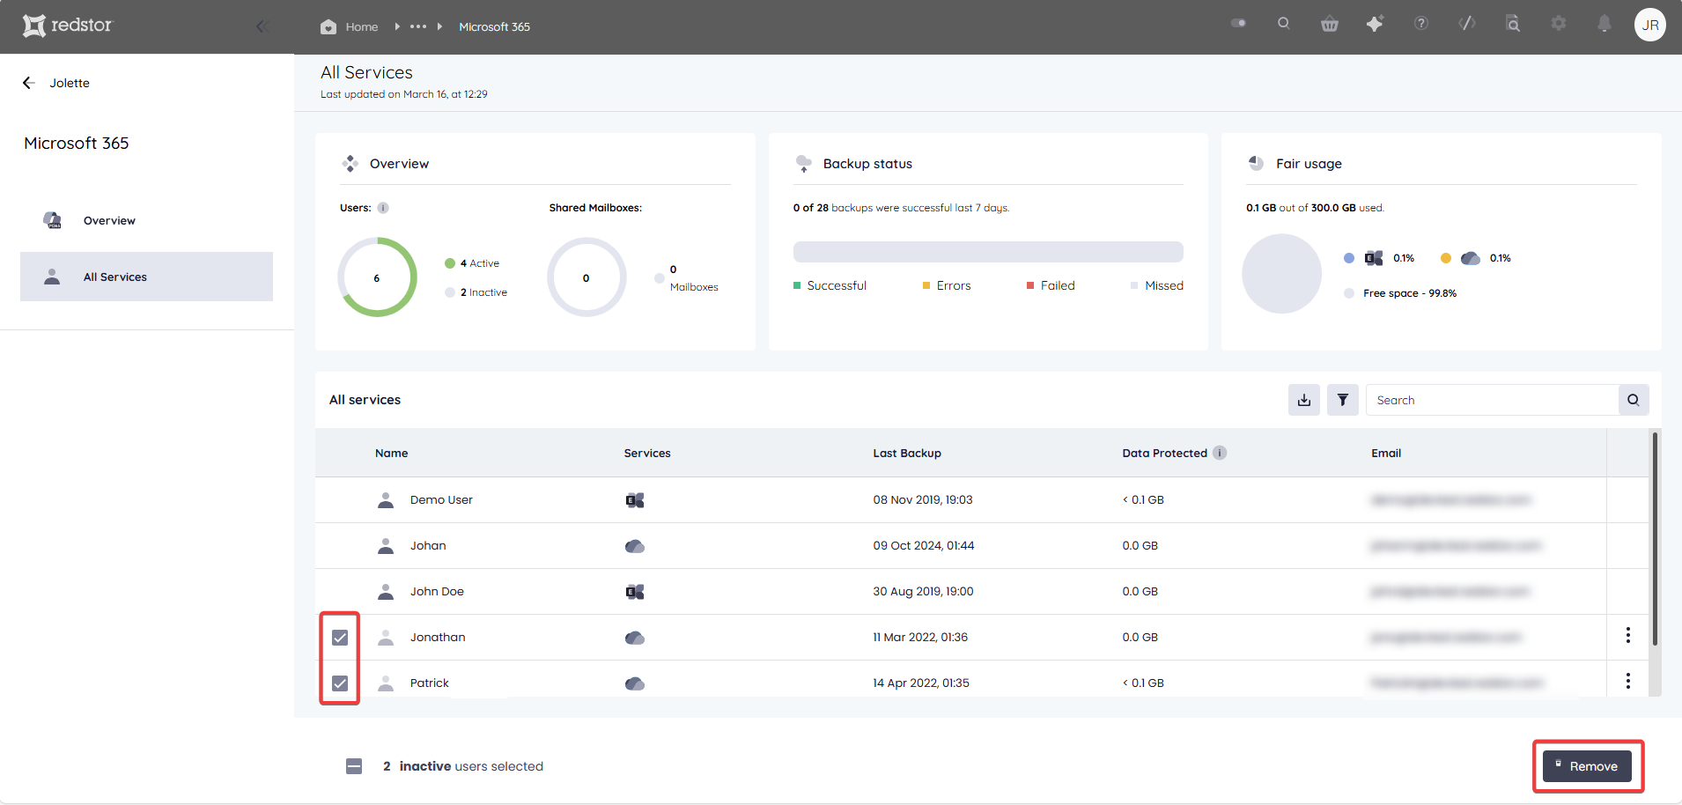Click the services table vertical scrollbar

coord(1655,538)
